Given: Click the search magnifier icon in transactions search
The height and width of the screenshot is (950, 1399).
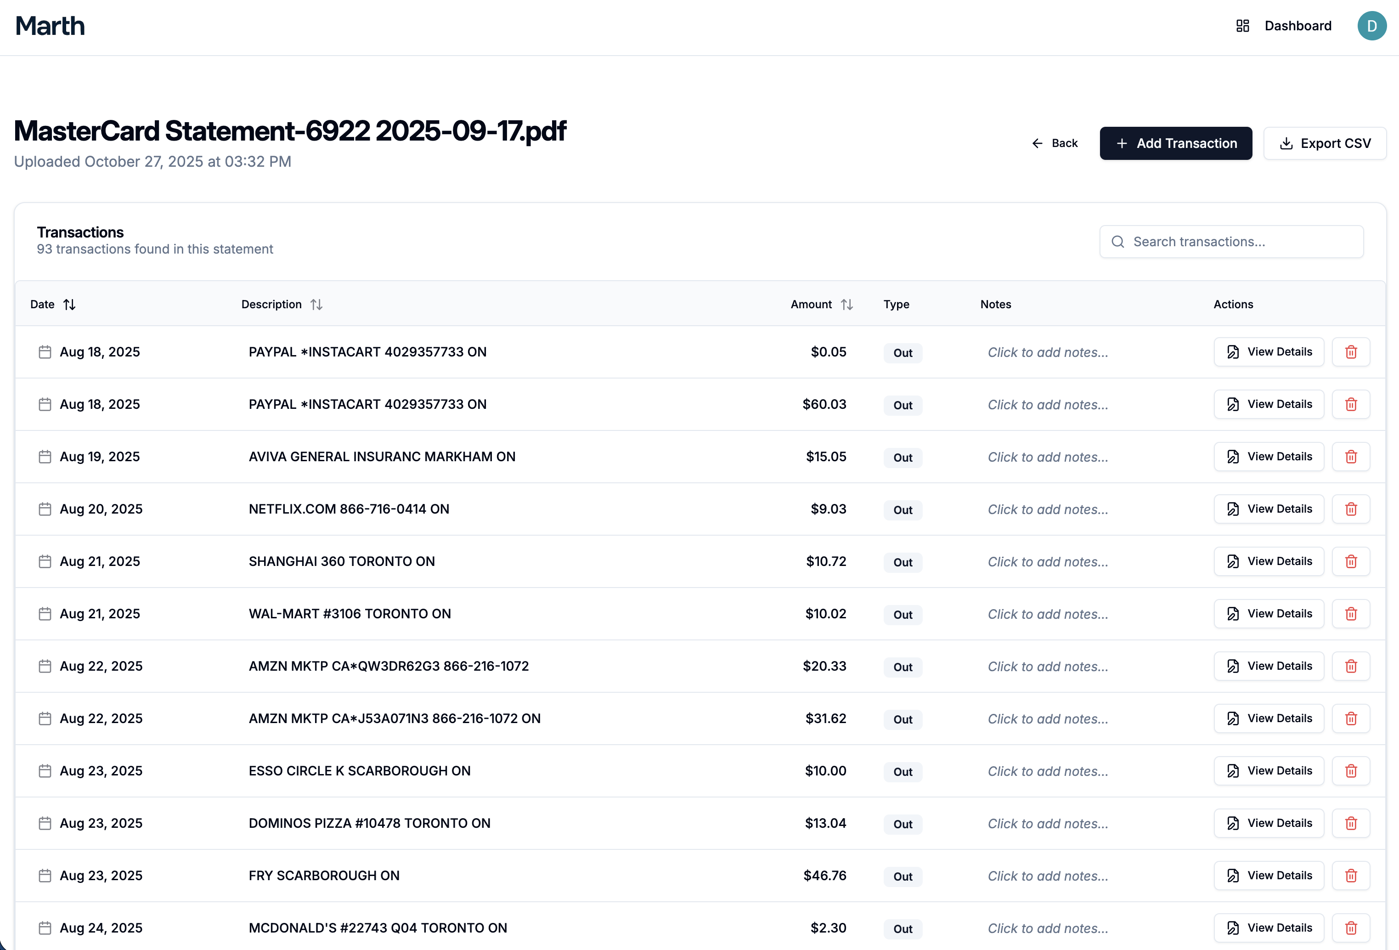Looking at the screenshot, I should (x=1118, y=242).
